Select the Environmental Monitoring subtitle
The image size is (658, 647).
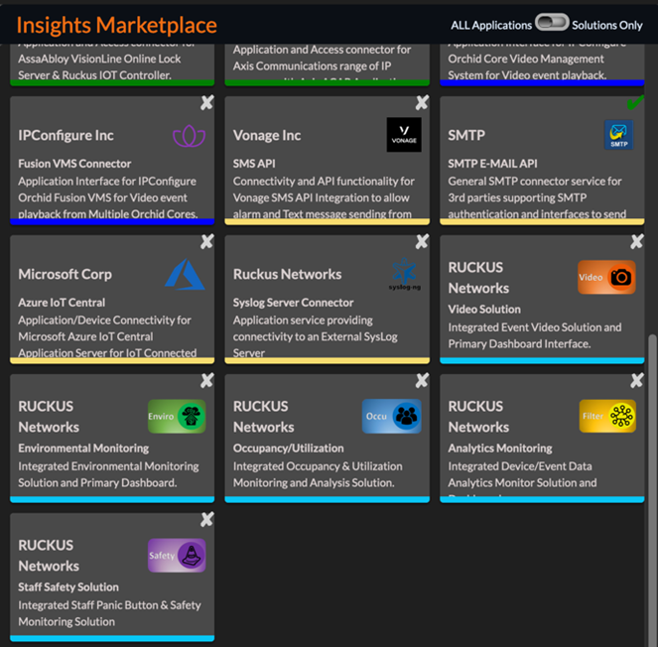83,449
